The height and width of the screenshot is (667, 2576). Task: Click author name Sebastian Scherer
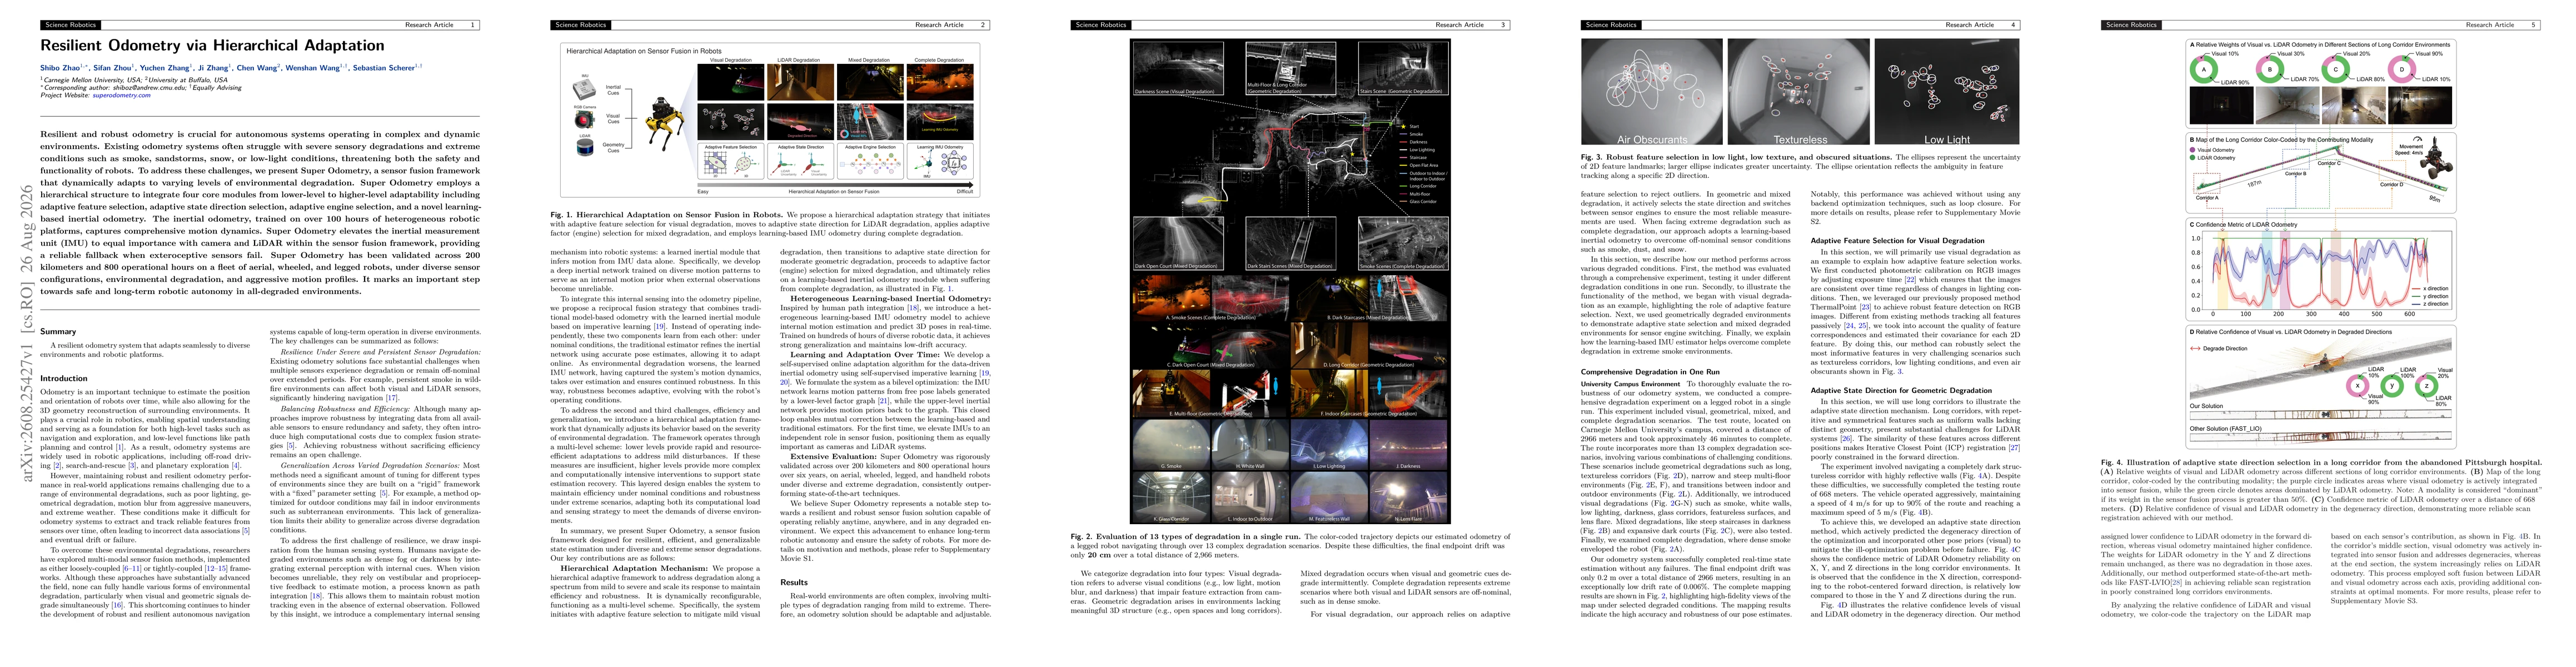[x=385, y=68]
